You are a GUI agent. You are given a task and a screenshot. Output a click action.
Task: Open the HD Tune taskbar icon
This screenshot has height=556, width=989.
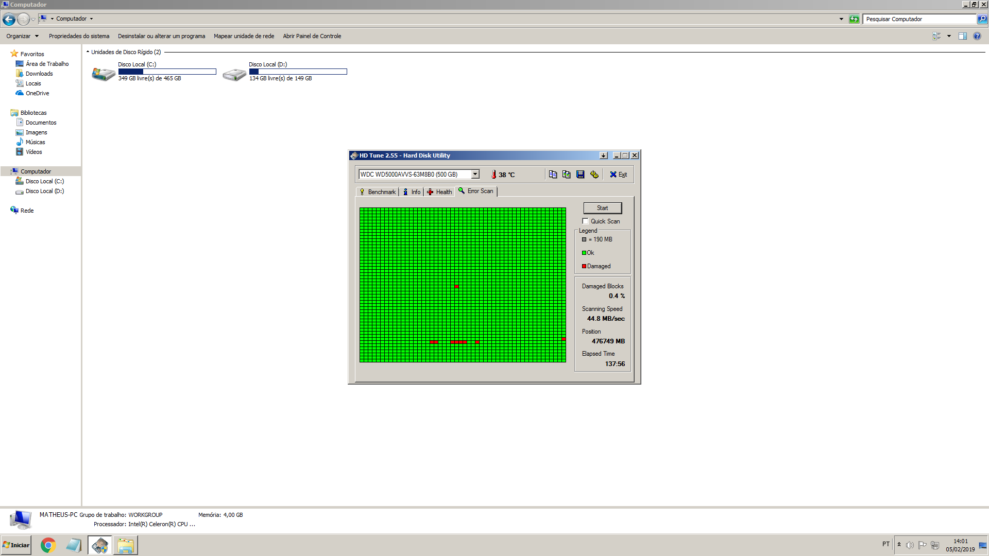pyautogui.click(x=100, y=545)
